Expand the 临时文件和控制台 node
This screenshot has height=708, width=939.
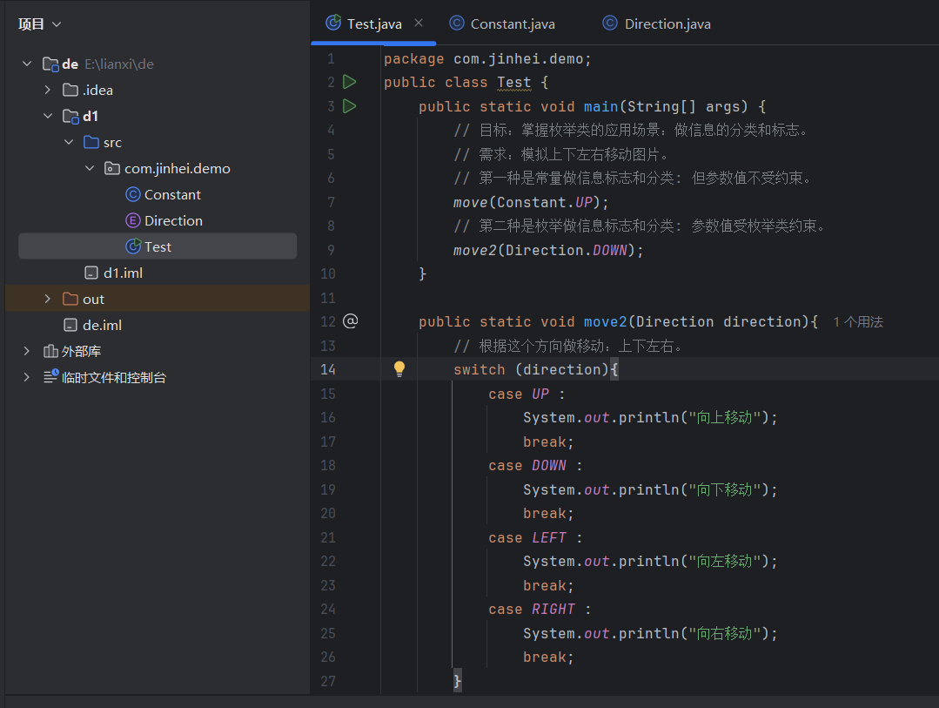27,377
